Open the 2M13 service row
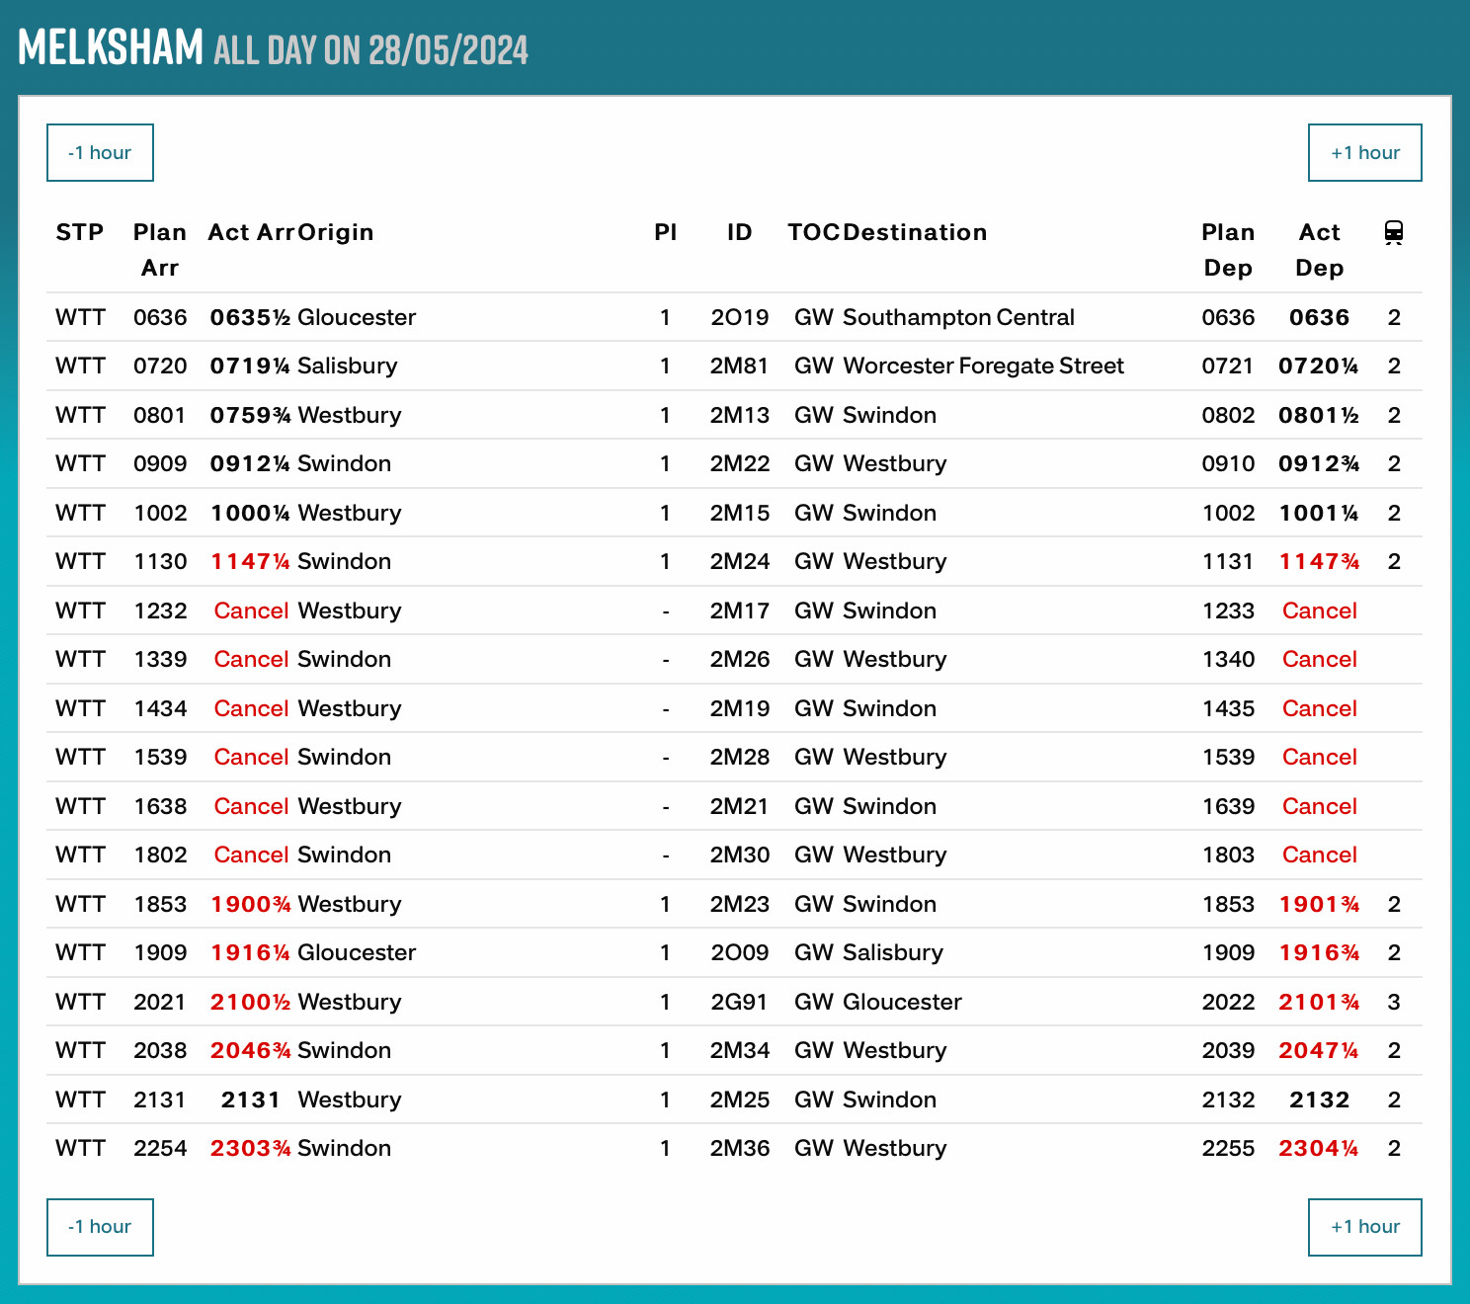Viewport: 1470px width, 1304px height. click(x=739, y=415)
